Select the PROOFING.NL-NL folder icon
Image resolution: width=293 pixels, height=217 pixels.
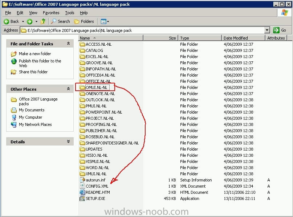[82, 124]
